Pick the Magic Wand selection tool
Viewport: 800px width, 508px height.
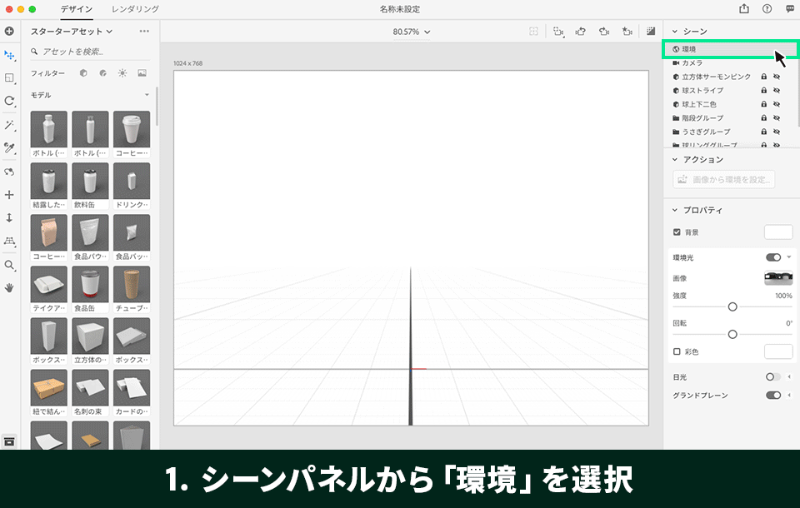pos(9,124)
